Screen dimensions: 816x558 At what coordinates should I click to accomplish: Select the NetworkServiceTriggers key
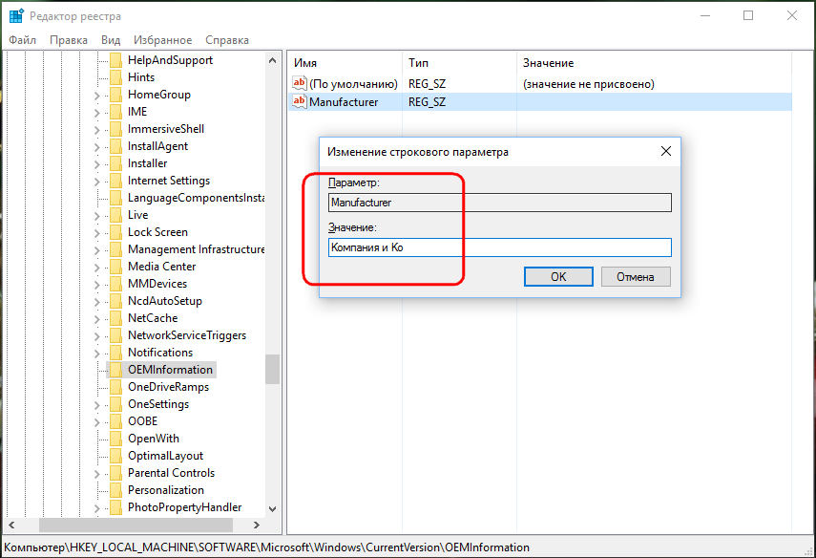point(187,335)
